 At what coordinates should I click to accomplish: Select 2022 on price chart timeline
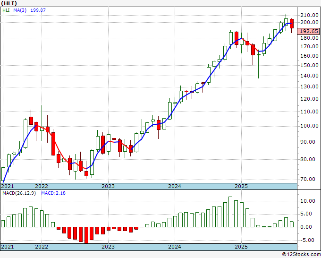pyautogui.click(x=42, y=186)
